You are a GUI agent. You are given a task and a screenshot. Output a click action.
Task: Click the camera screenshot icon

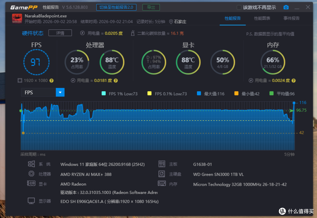coord(286,7)
